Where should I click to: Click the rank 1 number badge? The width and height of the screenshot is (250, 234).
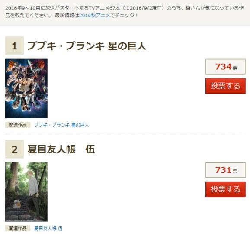(x=14, y=45)
